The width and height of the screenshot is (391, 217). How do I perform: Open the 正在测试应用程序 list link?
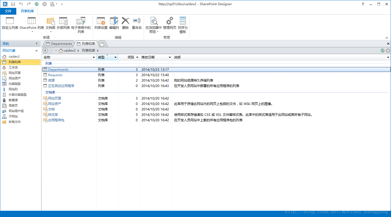coord(61,86)
